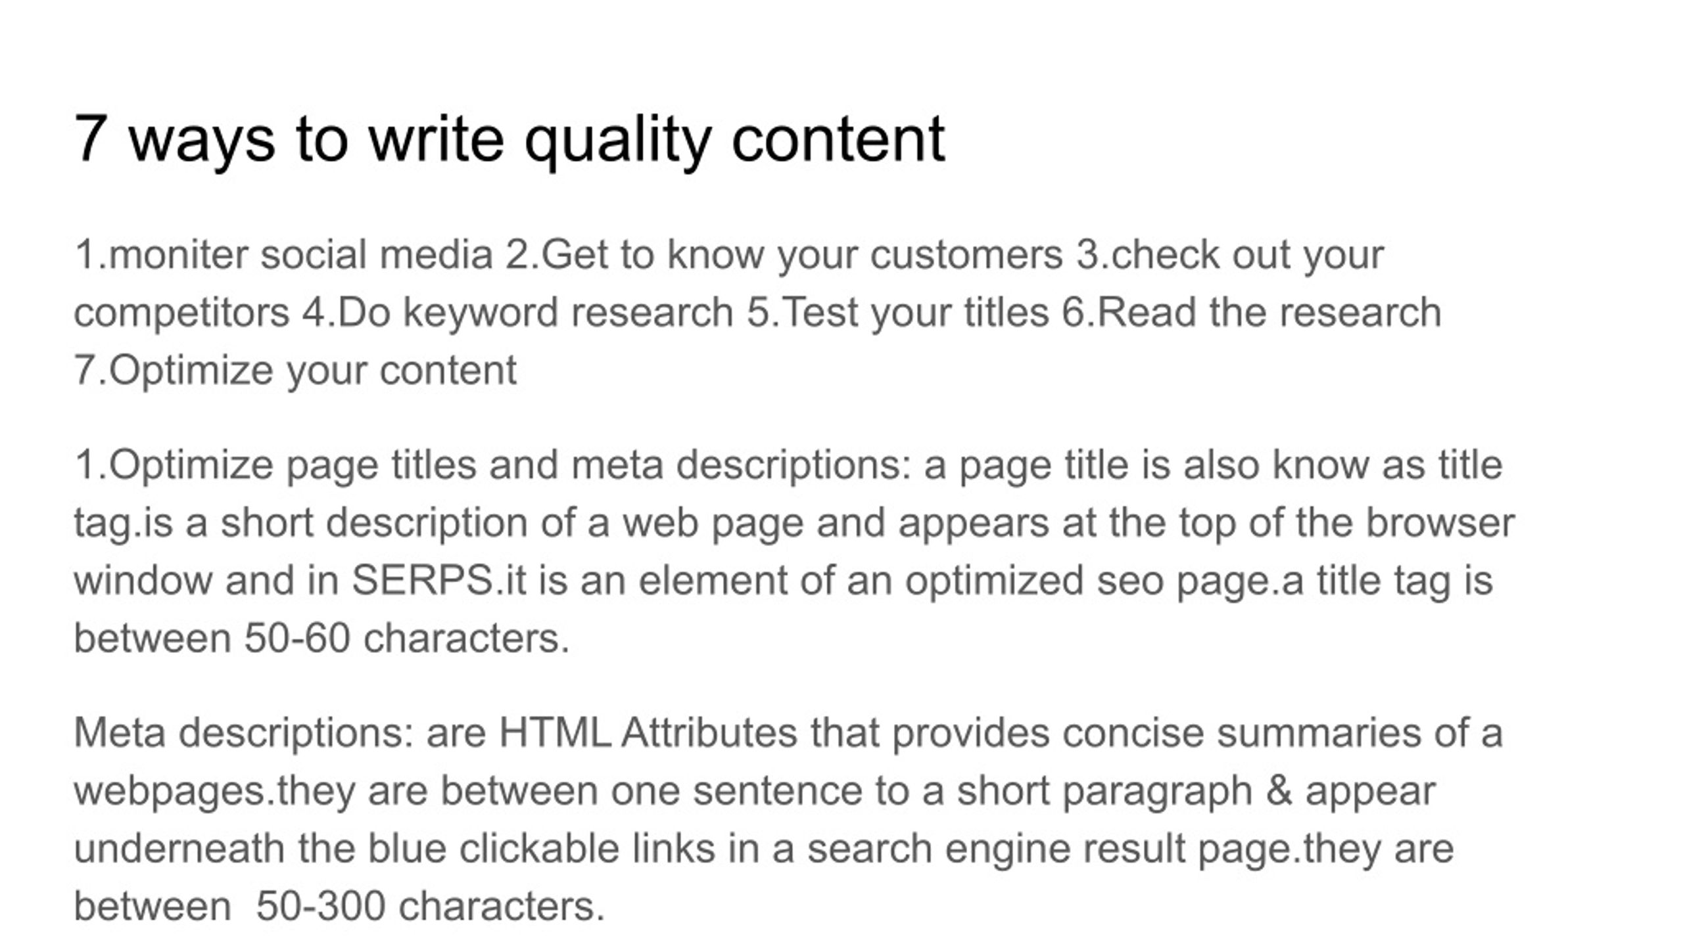This screenshot has width=1683, height=946.
Task: Click the text "1.moniter social media"
Action: [x=283, y=254]
